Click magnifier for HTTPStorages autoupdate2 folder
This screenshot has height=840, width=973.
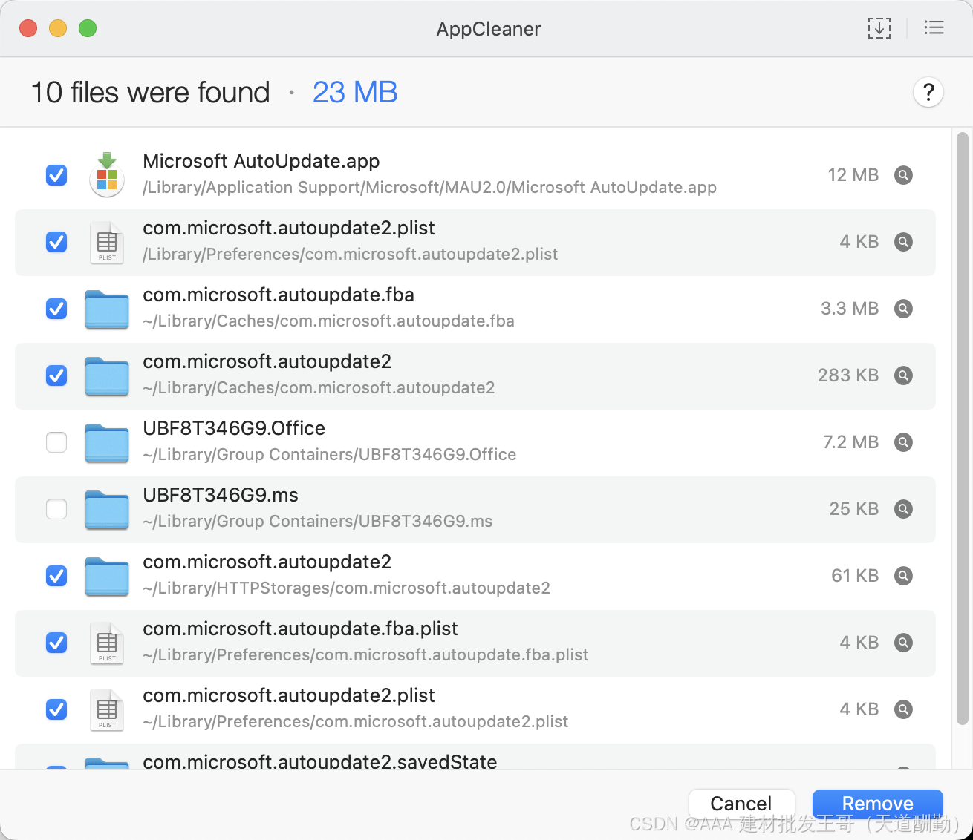pos(903,576)
